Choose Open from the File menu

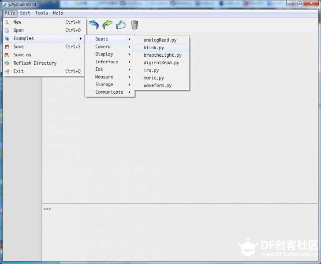pos(44,30)
